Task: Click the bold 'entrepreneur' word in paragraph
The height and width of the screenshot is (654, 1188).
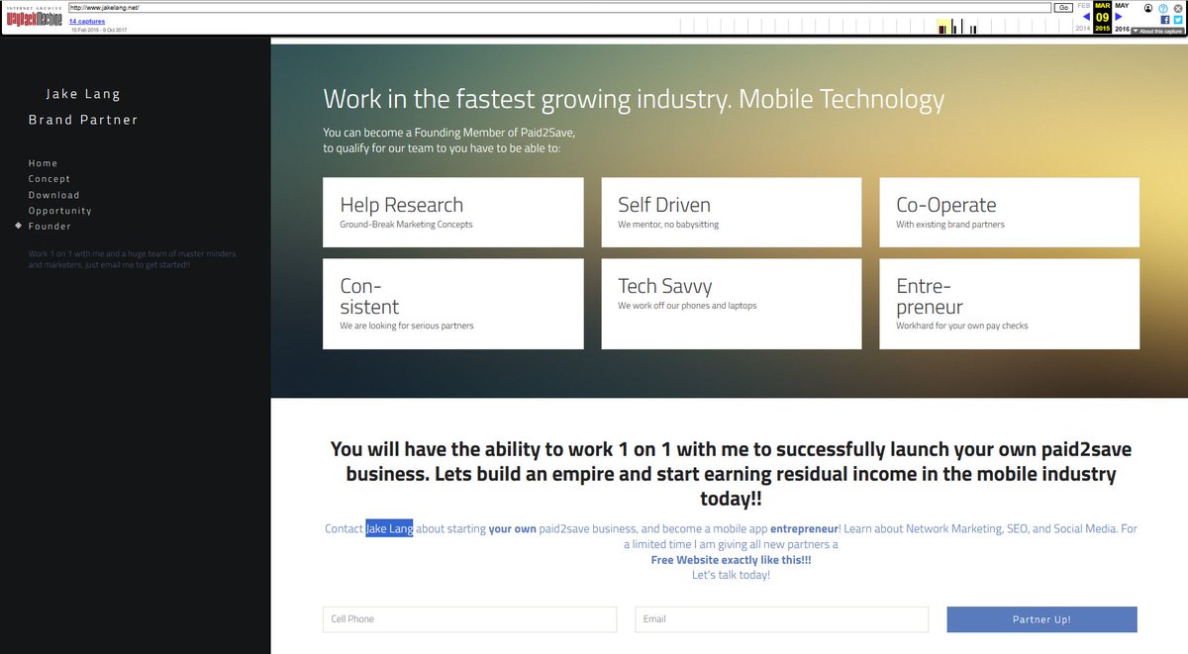Action: 804,528
